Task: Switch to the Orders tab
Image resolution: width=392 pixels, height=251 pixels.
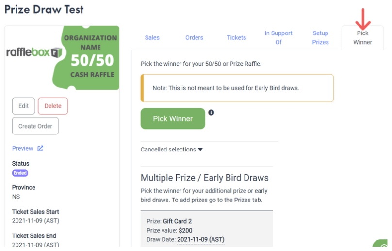Action: [194, 37]
